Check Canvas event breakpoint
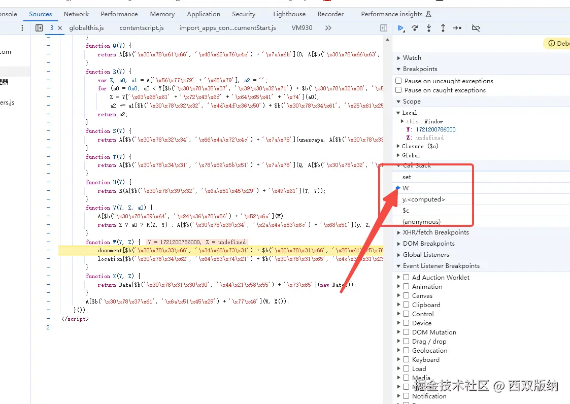Image resolution: width=570 pixels, height=404 pixels. (x=406, y=295)
